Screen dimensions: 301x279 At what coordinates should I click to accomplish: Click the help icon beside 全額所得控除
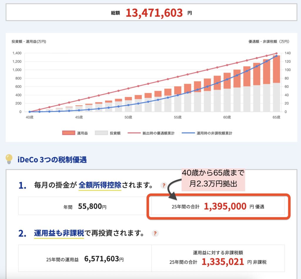coord(164,186)
